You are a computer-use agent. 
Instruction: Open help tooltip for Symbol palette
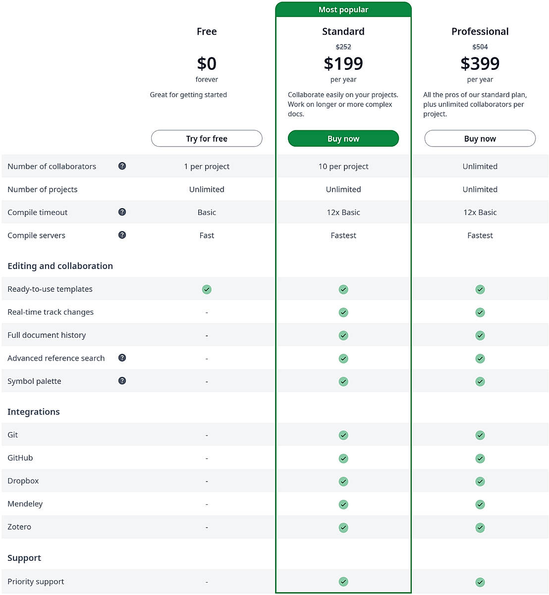pos(122,381)
